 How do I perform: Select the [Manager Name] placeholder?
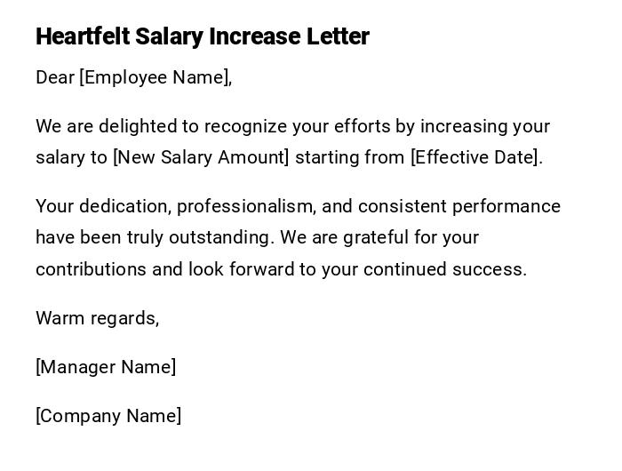106,367
